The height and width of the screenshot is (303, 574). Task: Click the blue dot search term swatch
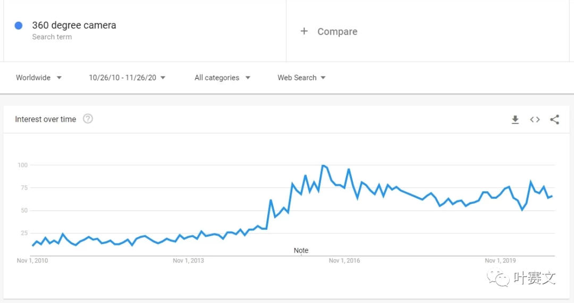[x=19, y=26]
